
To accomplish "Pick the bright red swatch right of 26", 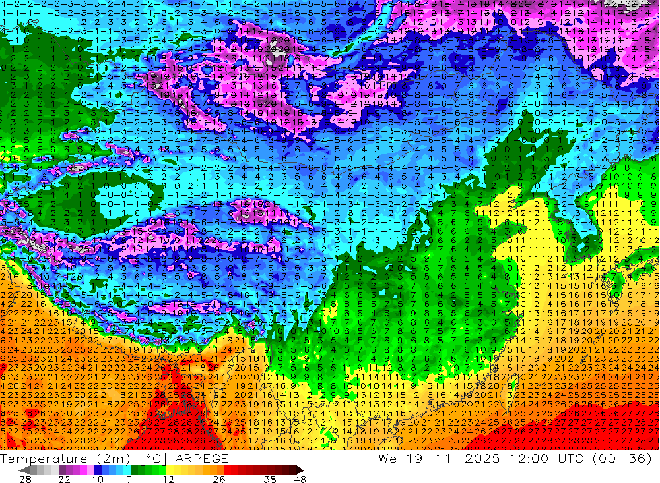I will pos(228,470).
